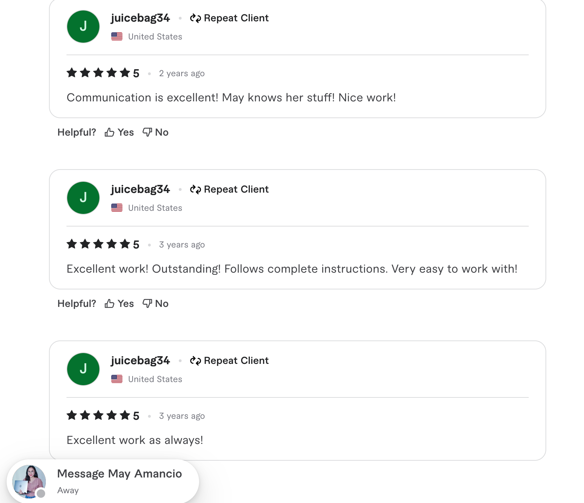The width and height of the screenshot is (584, 503).
Task: Click Repeat Client arrows icon in 'as always' review
Action: pos(195,361)
